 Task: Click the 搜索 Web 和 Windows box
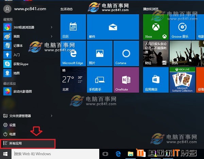[x=55, y=154]
